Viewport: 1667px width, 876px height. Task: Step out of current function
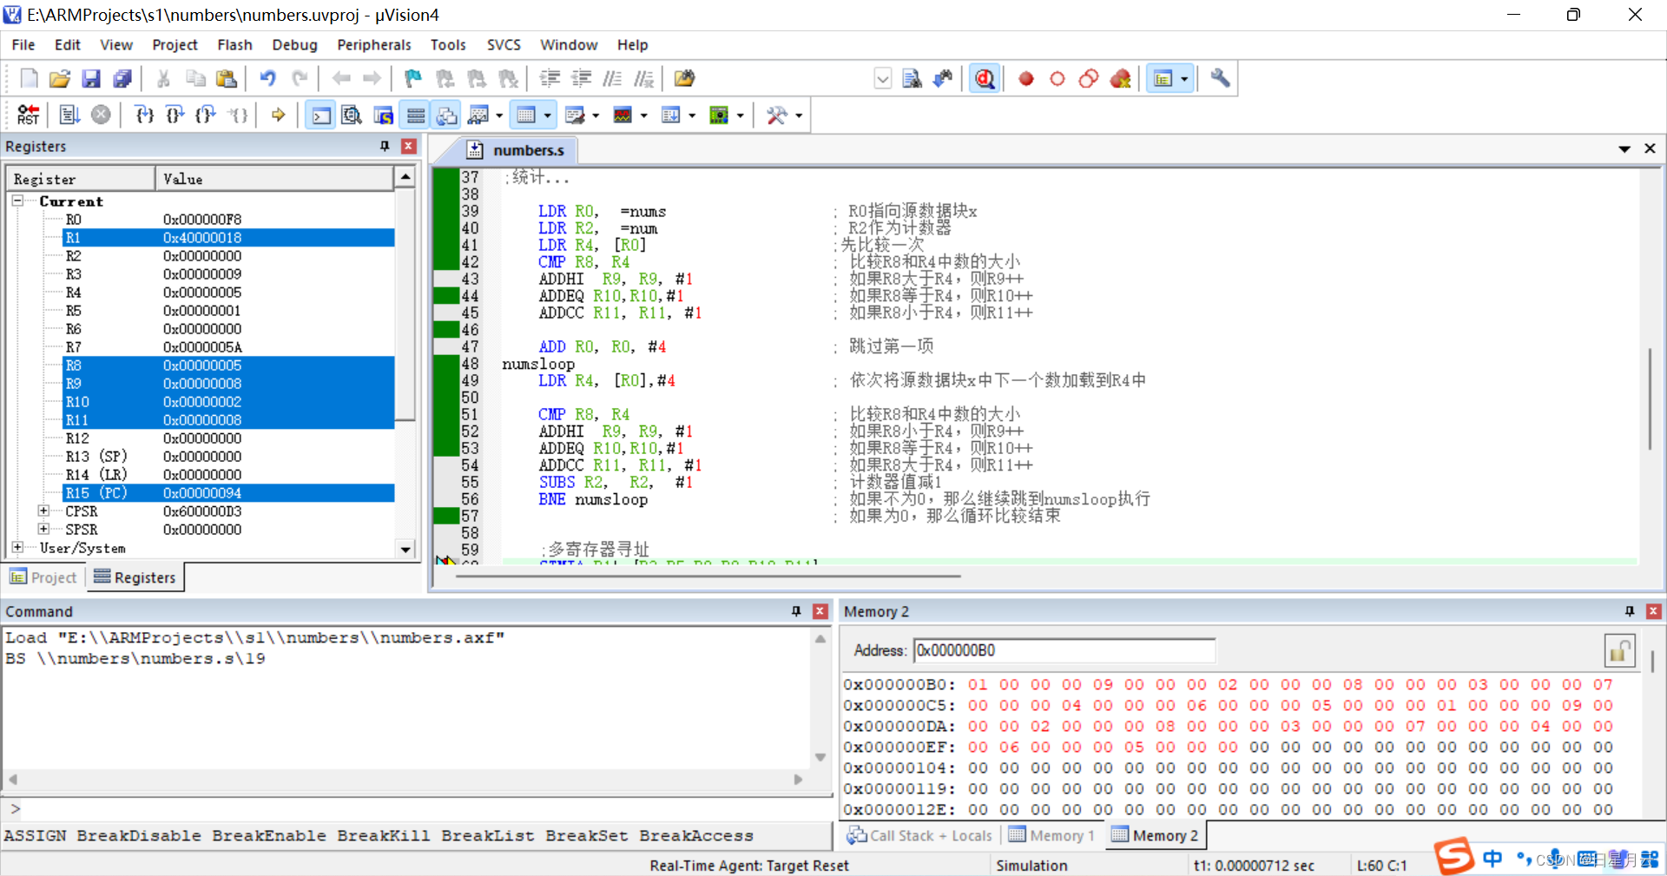206,115
